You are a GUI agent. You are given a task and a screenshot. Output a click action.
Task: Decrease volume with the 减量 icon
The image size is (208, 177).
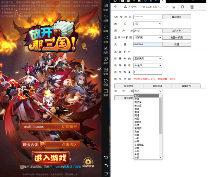point(106,29)
